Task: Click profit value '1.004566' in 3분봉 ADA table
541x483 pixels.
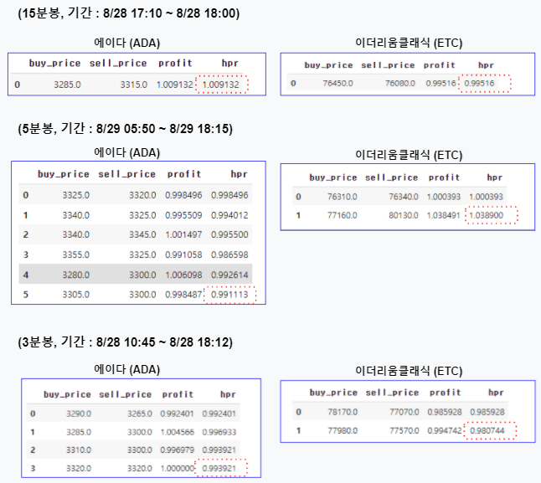Action: click(177, 432)
